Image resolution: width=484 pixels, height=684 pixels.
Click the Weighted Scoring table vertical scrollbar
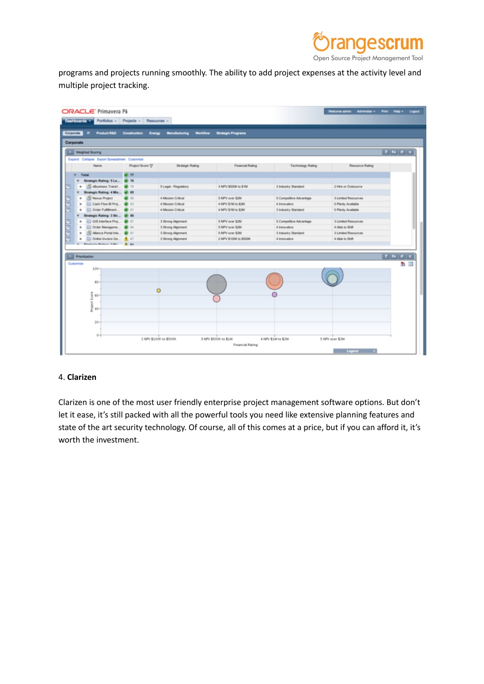414,201
